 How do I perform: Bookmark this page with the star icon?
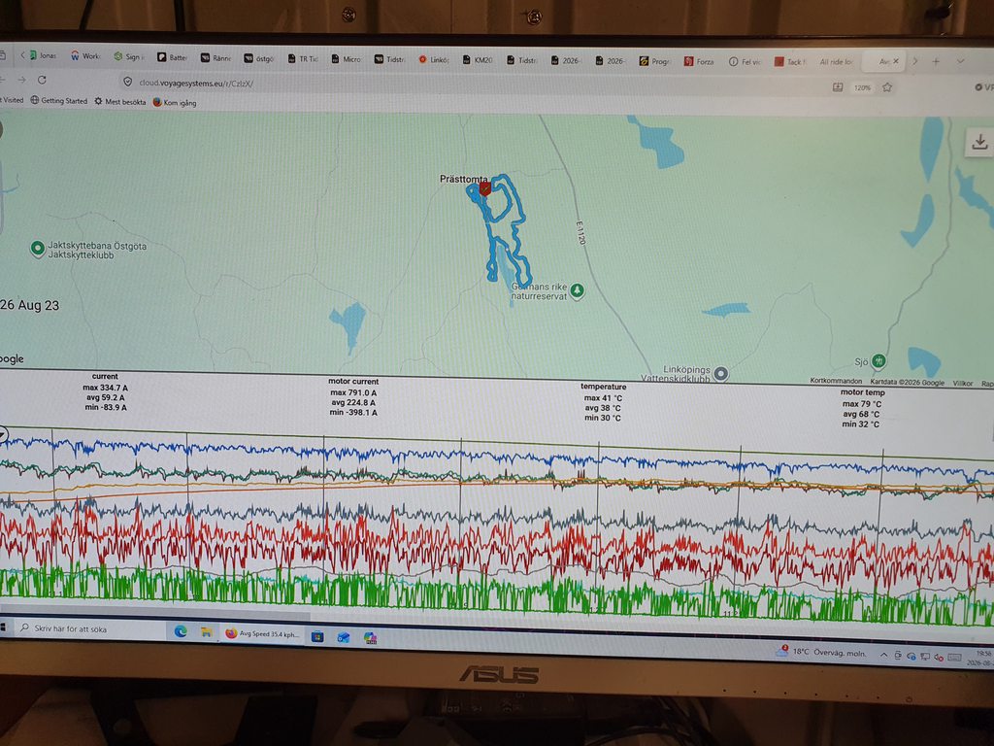point(887,86)
